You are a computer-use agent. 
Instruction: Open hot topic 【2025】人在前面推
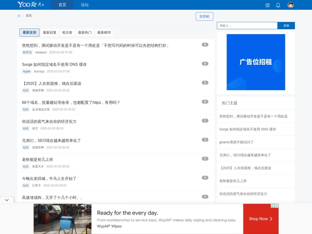pos(245,168)
